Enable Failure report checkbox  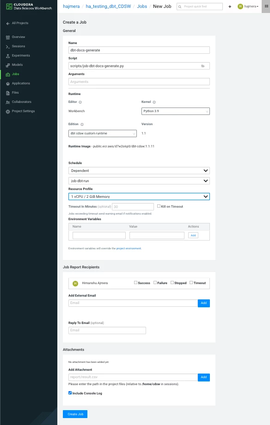coord(155,282)
